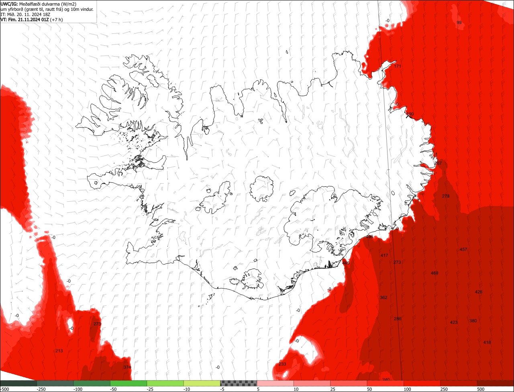Click the flux value 171 on the map
Viewport: 514px width, 392px height.
pos(398,66)
